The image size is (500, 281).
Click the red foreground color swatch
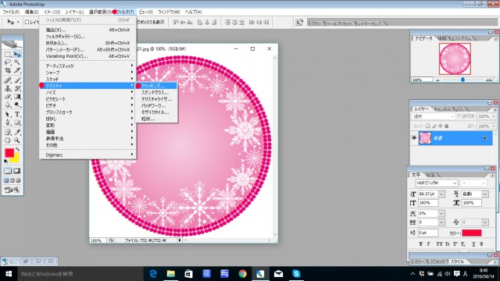pos(9,153)
